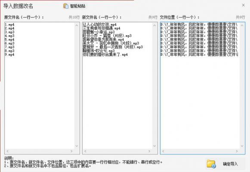This screenshot has height=172, width=250.
Task: Click the folder icon beside 确定导入
Action: (211, 164)
